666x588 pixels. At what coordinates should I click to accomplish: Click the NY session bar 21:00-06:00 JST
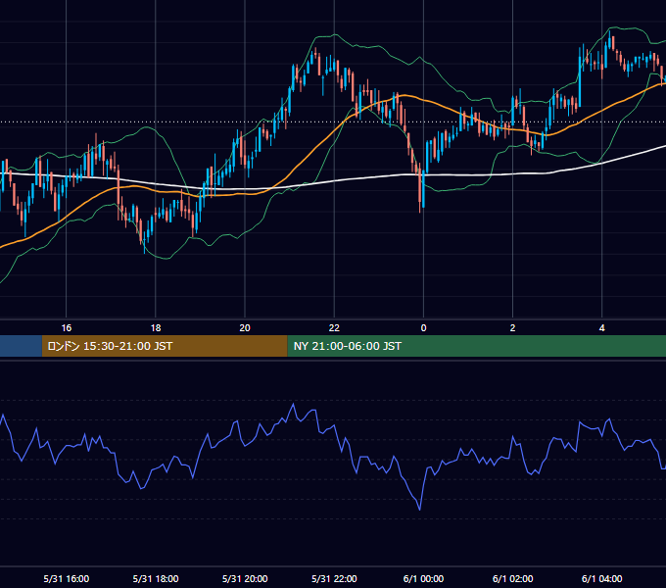coord(477,346)
